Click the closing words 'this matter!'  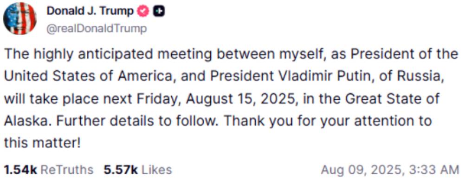click(42, 143)
